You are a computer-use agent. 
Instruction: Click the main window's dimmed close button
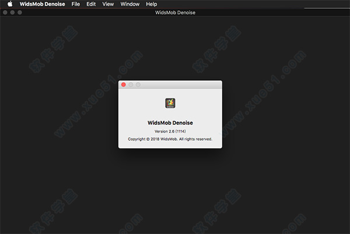point(5,12)
